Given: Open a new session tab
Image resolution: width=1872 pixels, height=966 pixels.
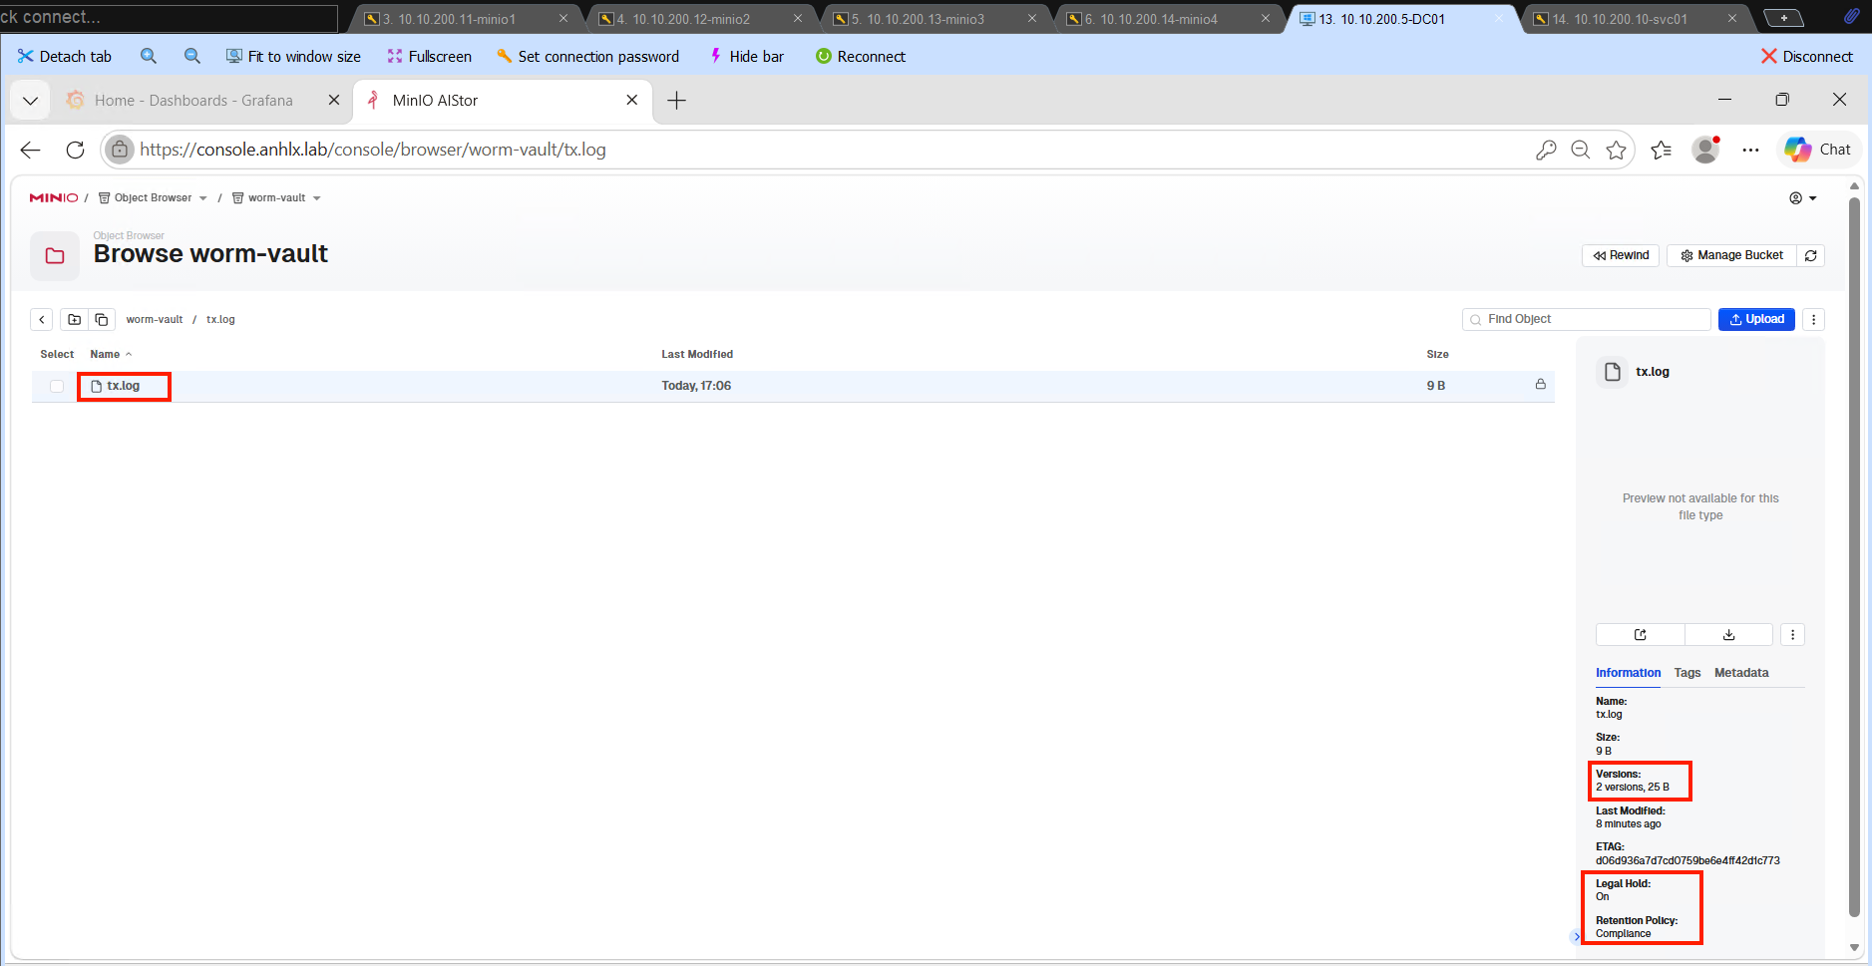Looking at the screenshot, I should point(1783,18).
